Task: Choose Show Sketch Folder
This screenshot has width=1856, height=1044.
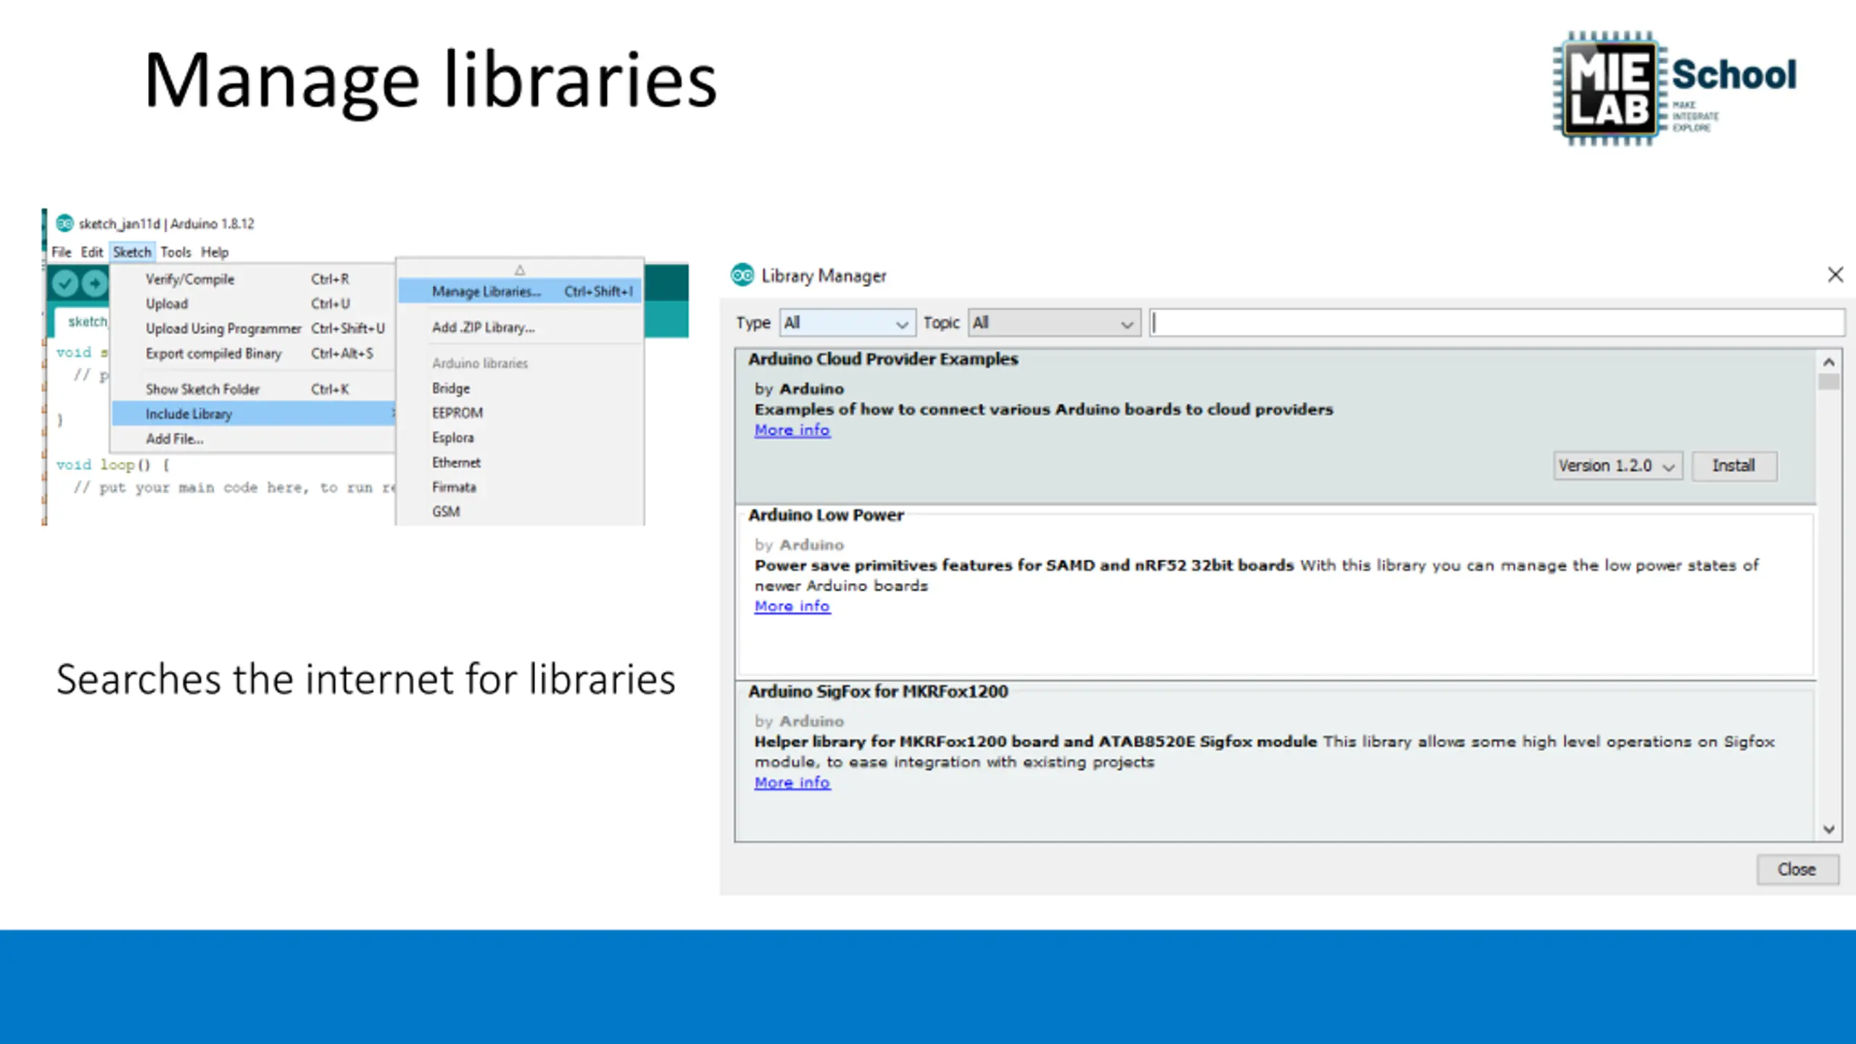Action: coord(254,389)
